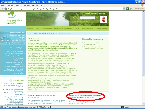Open Víz- és talajvédelem sidebar link
Viewport: 145px width, 109px height.
16,51
